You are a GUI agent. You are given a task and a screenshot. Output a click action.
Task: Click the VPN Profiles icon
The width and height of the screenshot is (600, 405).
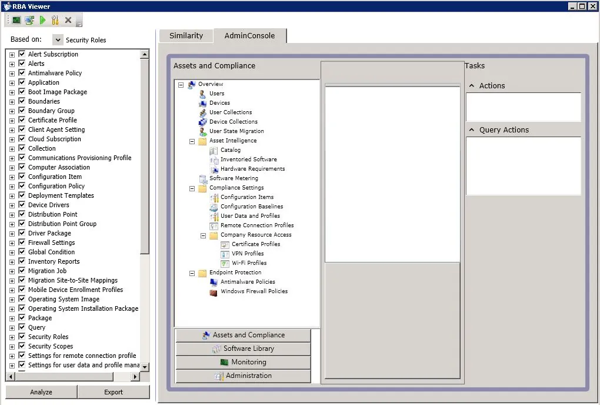pyautogui.click(x=225, y=254)
